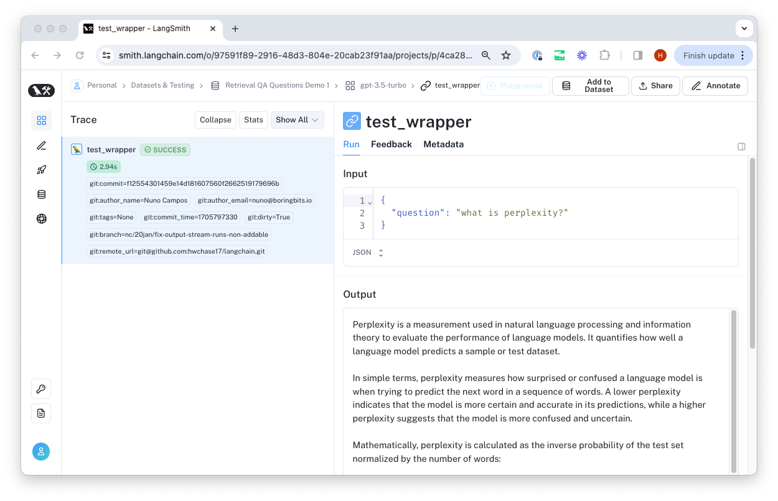Click the blue link icon beside test_wrapper title
The image size is (778, 501).
(352, 121)
